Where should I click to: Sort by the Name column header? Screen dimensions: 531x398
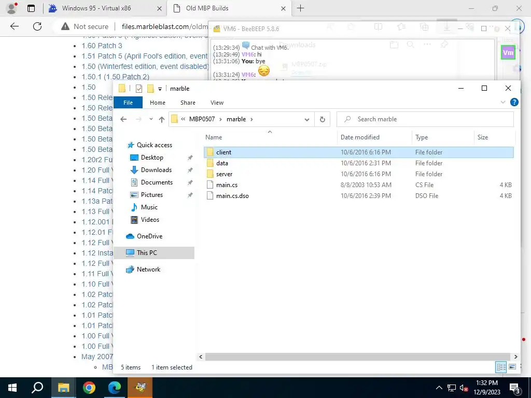(270, 137)
